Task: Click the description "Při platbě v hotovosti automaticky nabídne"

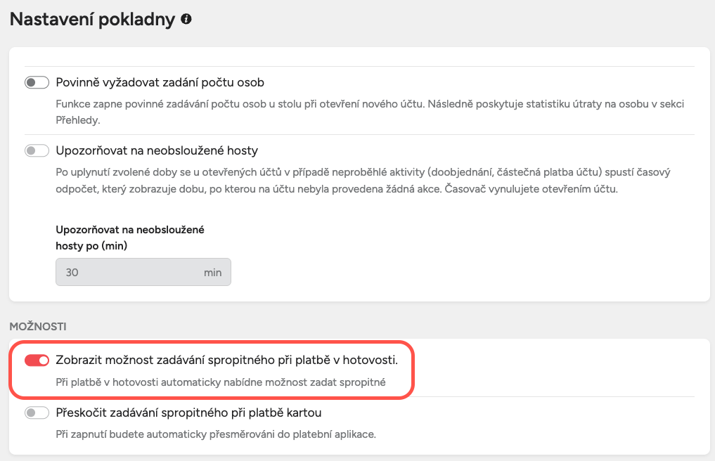Action: coord(221,382)
